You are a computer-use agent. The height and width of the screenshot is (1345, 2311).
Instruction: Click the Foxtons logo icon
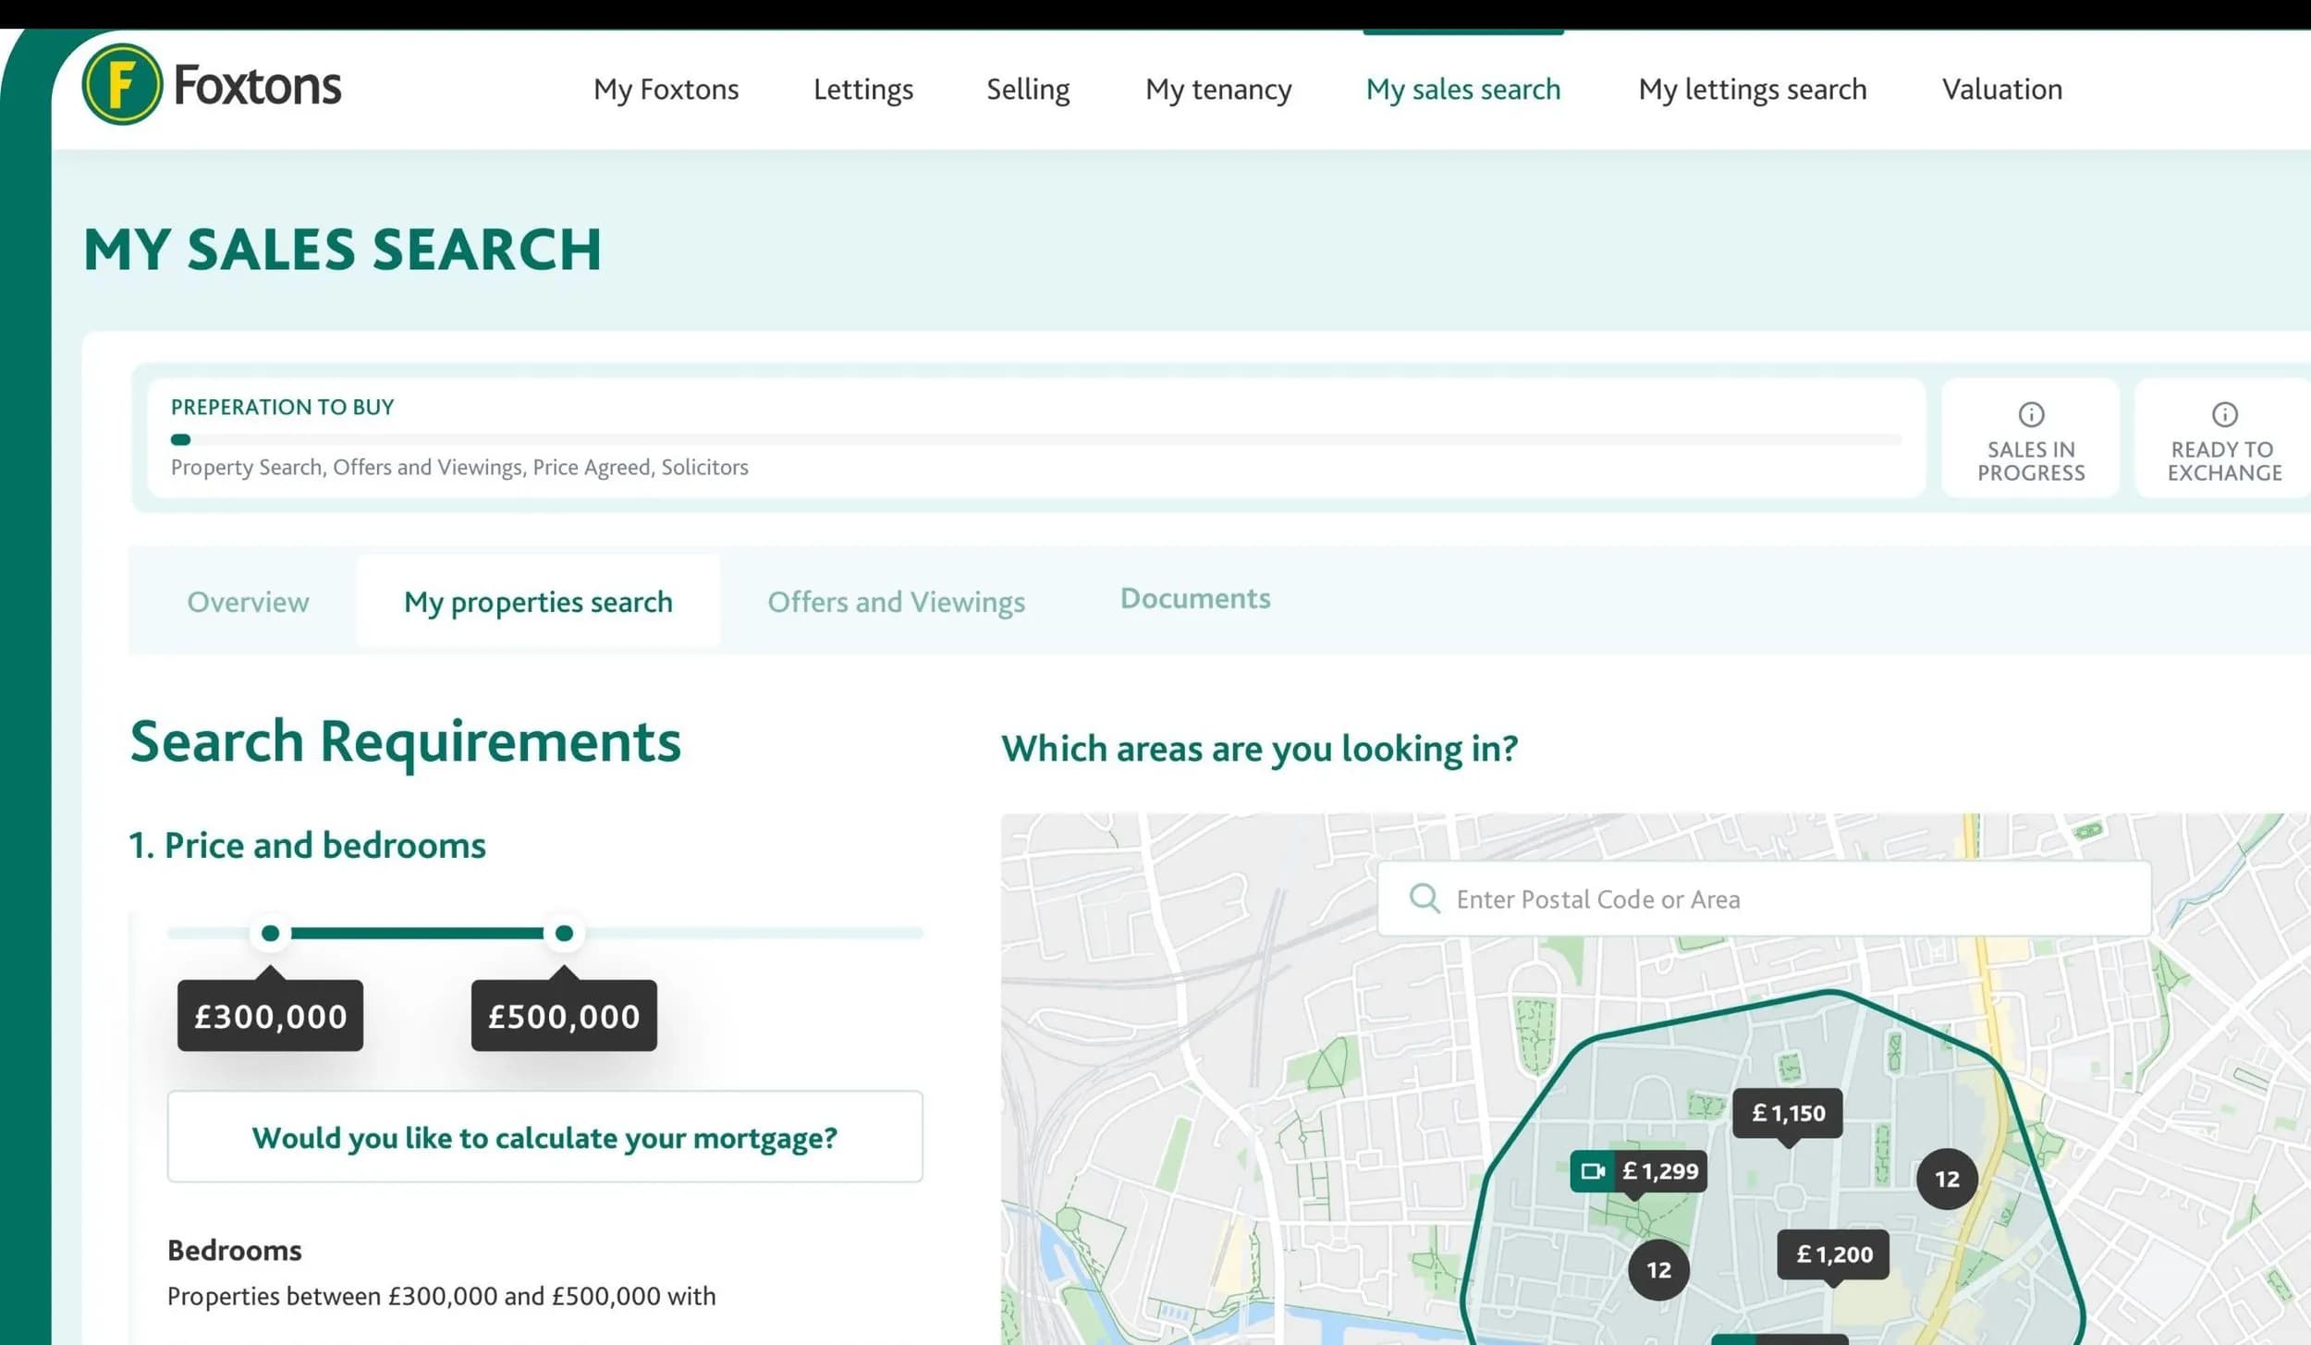tap(122, 85)
